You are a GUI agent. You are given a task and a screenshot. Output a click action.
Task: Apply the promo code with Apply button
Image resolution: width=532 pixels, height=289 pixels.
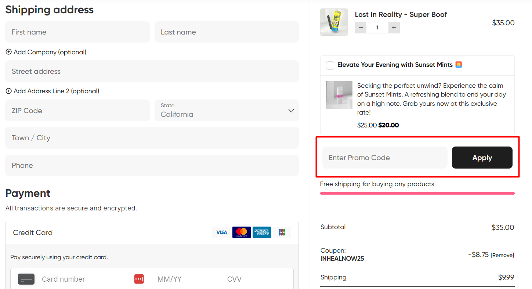click(x=482, y=158)
